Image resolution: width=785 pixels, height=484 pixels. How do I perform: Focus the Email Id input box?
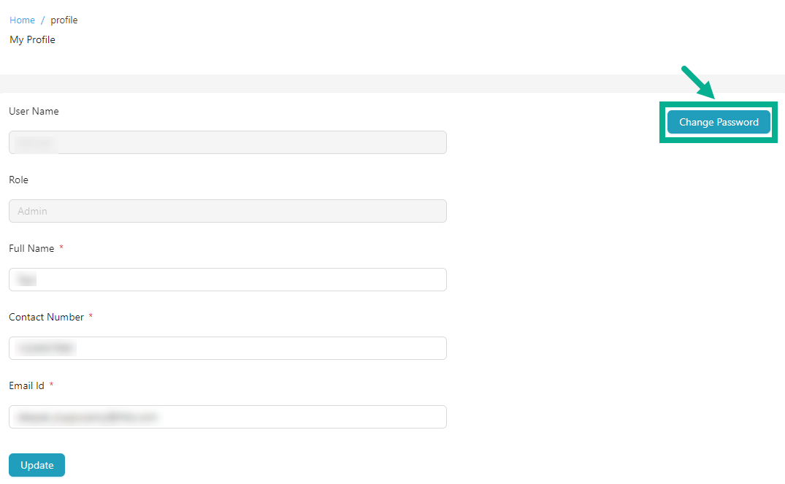coord(227,417)
